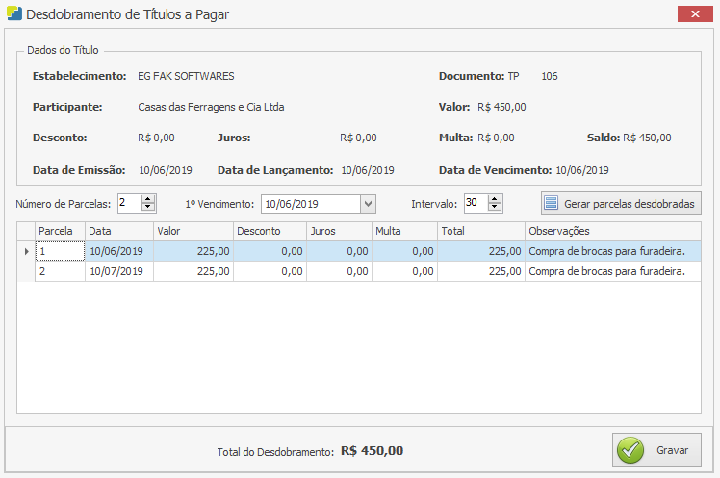Click the Total column header
720x478 pixels.
pos(480,231)
